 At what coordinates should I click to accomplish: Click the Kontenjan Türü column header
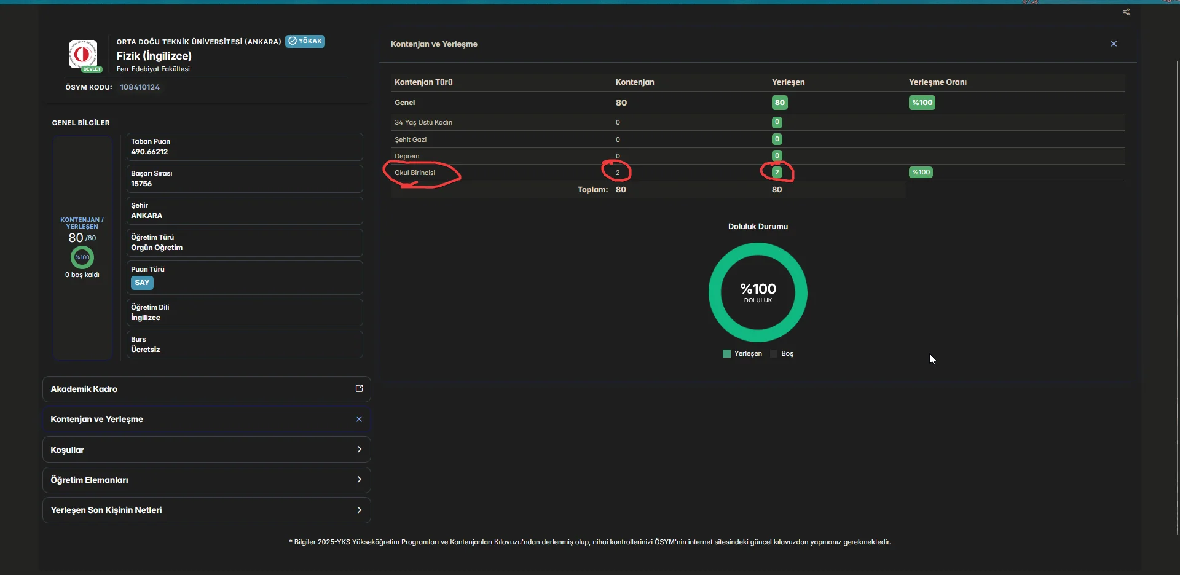423,82
